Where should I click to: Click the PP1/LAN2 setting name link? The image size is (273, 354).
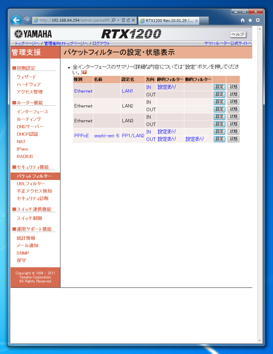click(133, 136)
